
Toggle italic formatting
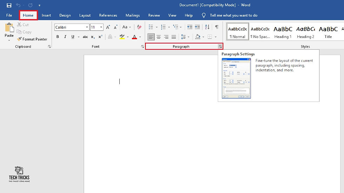(x=65, y=37)
